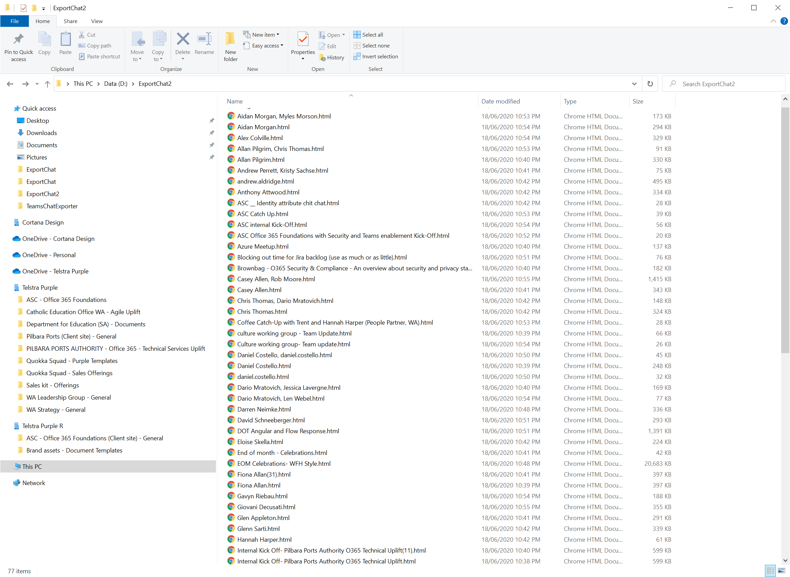
Task: Open the address bar history dropdown
Action: click(x=634, y=84)
